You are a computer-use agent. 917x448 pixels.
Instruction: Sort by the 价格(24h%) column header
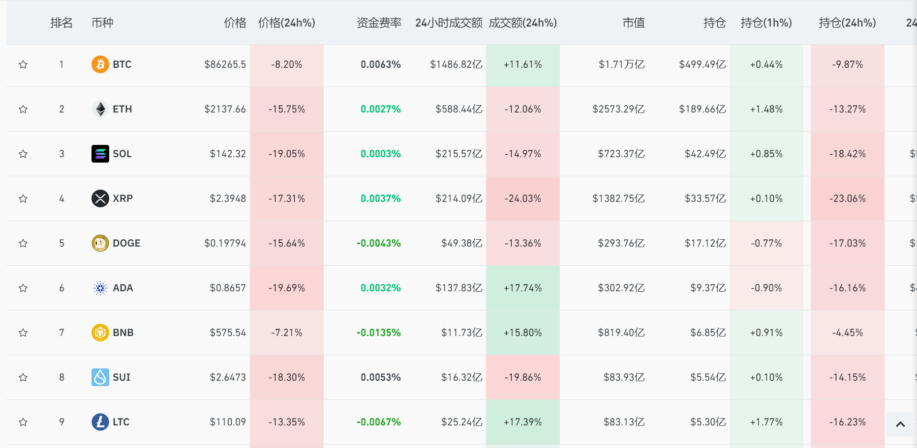[x=286, y=23]
